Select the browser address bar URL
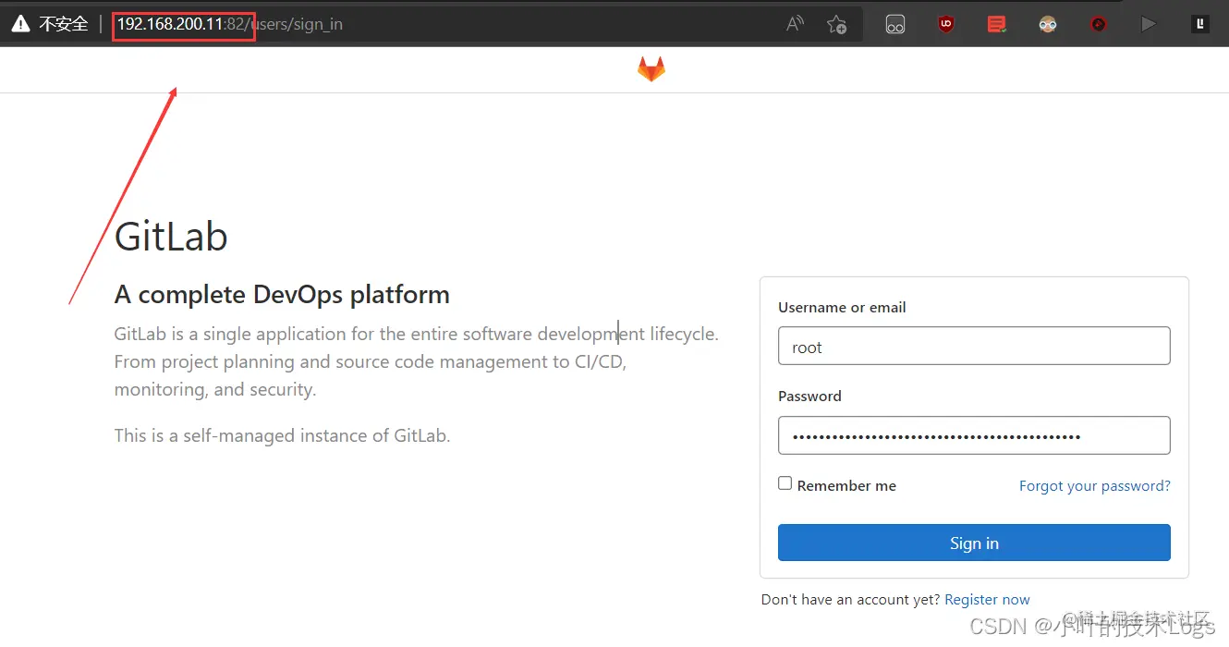 click(229, 25)
